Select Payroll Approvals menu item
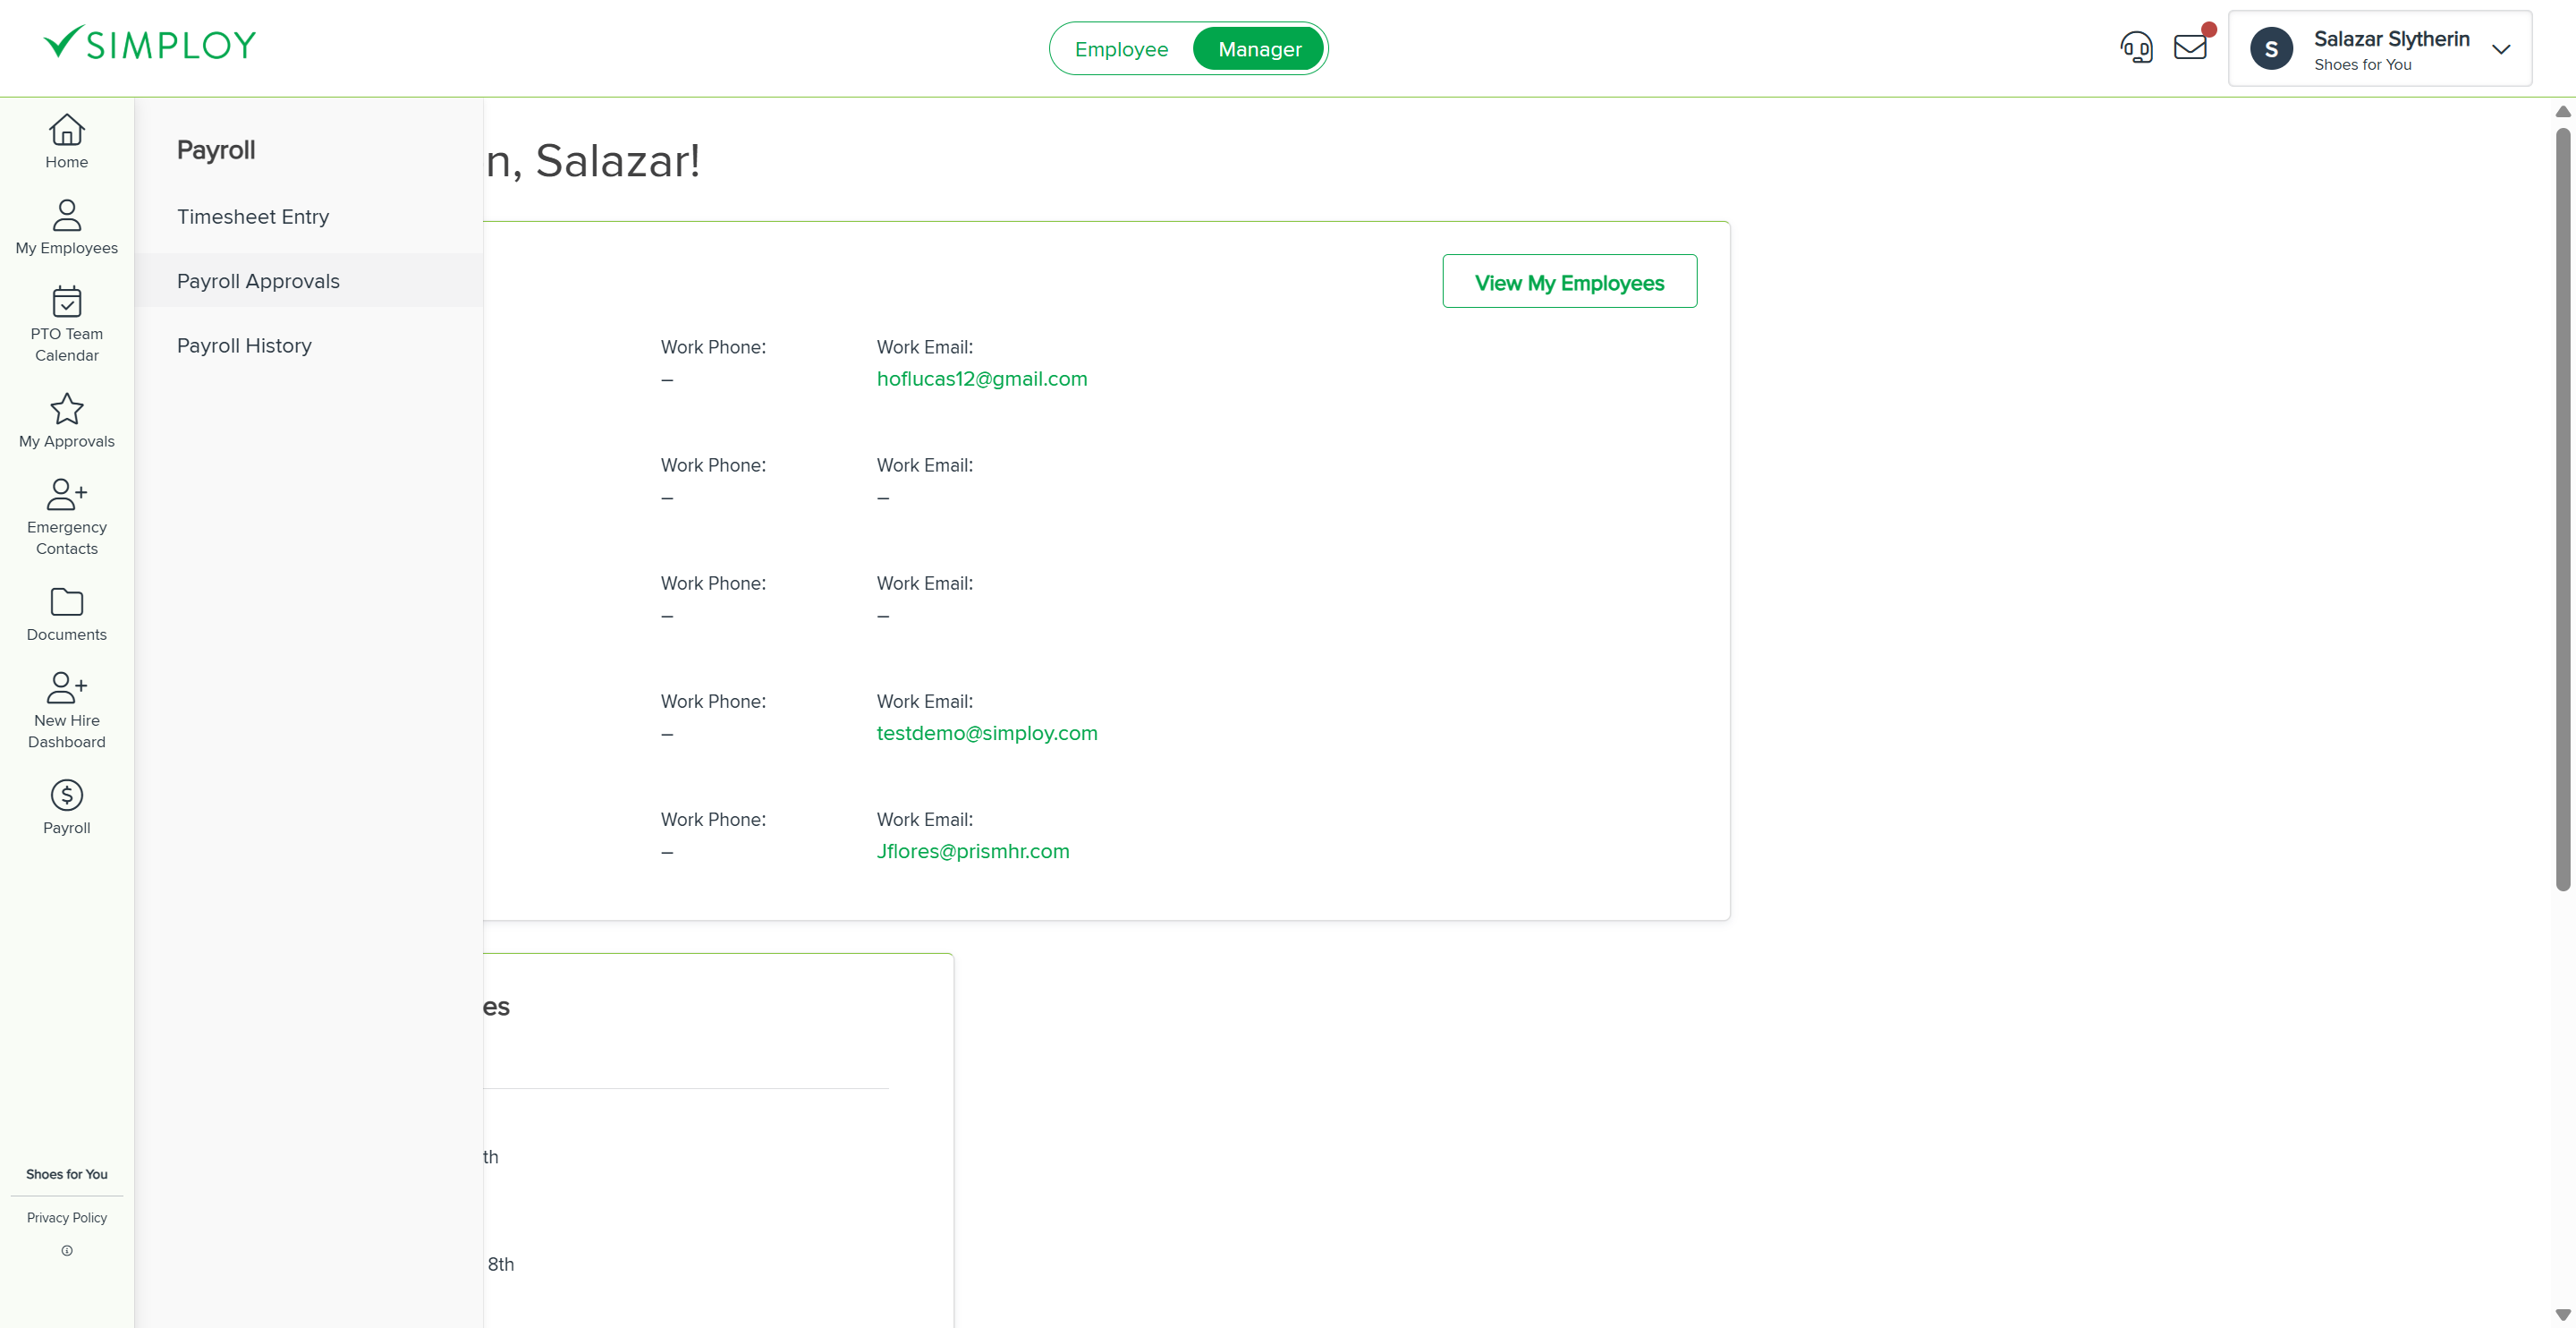This screenshot has width=2576, height=1328. [x=258, y=281]
